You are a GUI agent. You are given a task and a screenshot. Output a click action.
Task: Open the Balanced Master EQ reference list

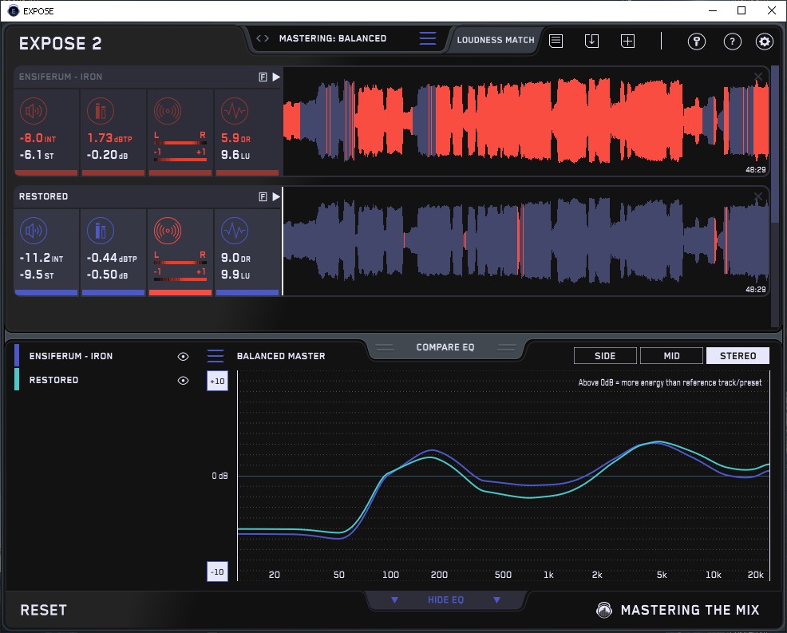pyautogui.click(x=216, y=356)
